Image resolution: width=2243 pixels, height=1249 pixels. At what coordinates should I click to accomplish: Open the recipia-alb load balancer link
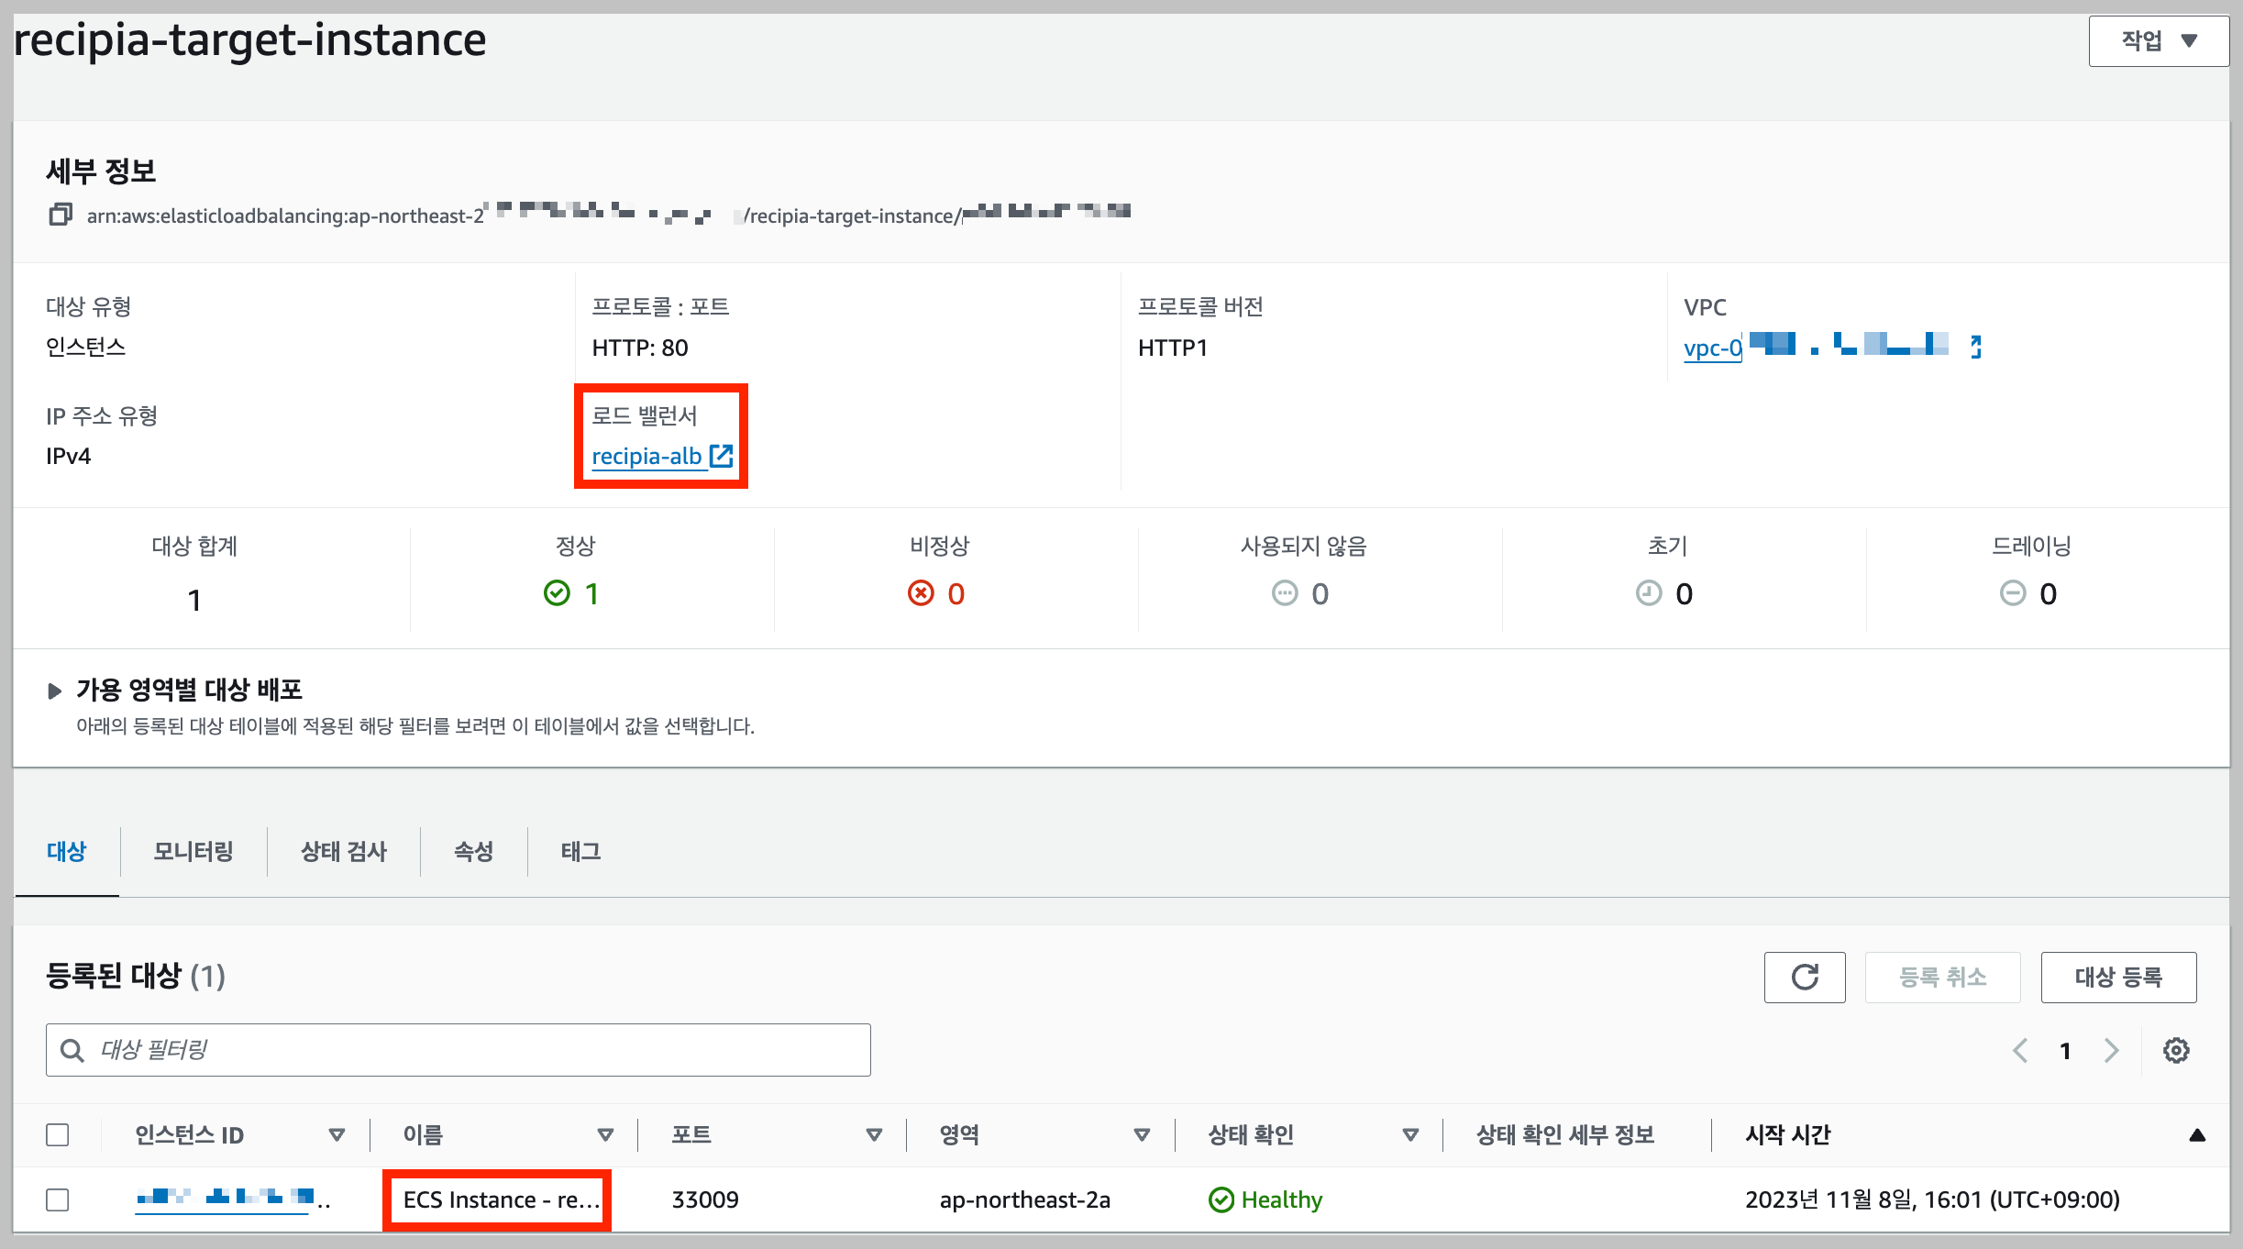[646, 456]
